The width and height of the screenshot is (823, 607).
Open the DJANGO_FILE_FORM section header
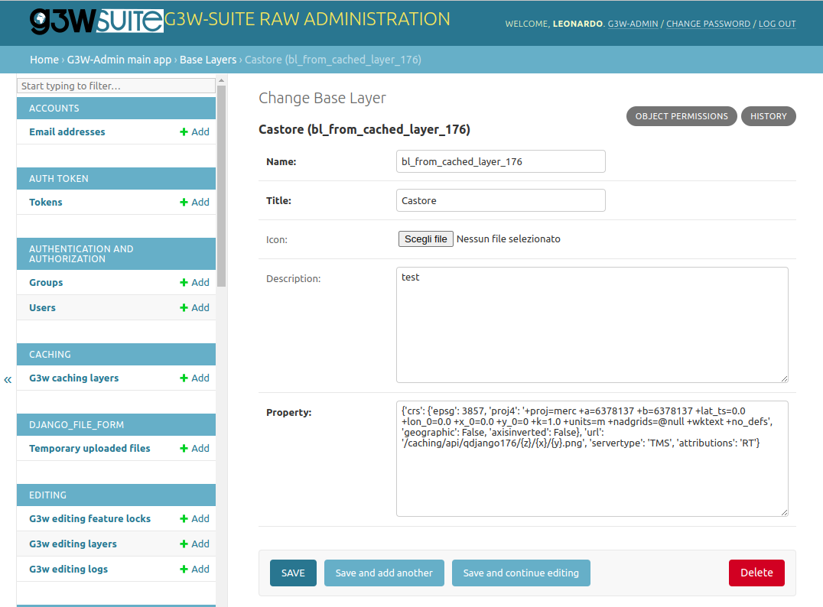pos(116,424)
